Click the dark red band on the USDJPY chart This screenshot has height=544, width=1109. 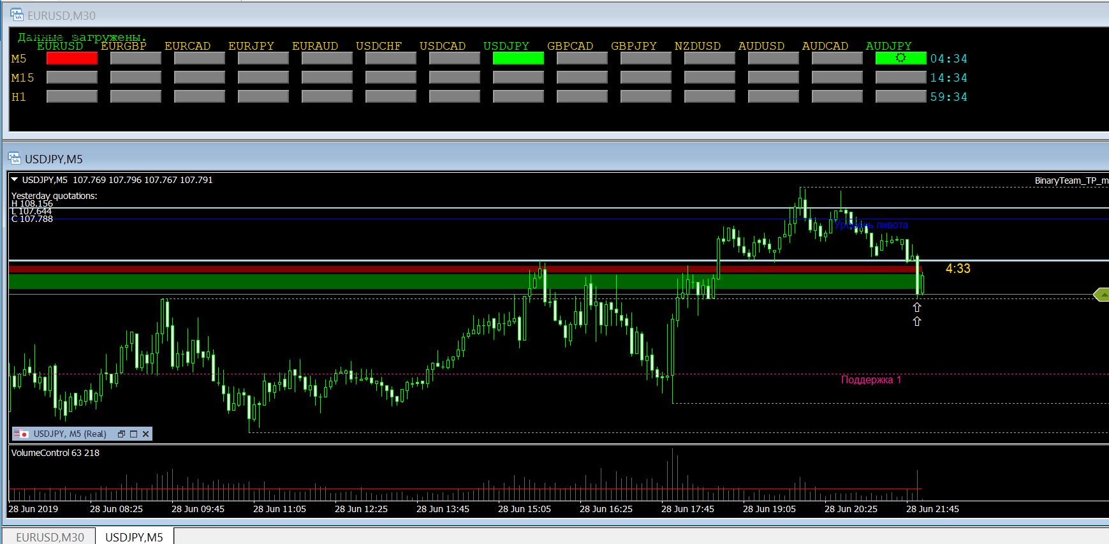click(466, 269)
